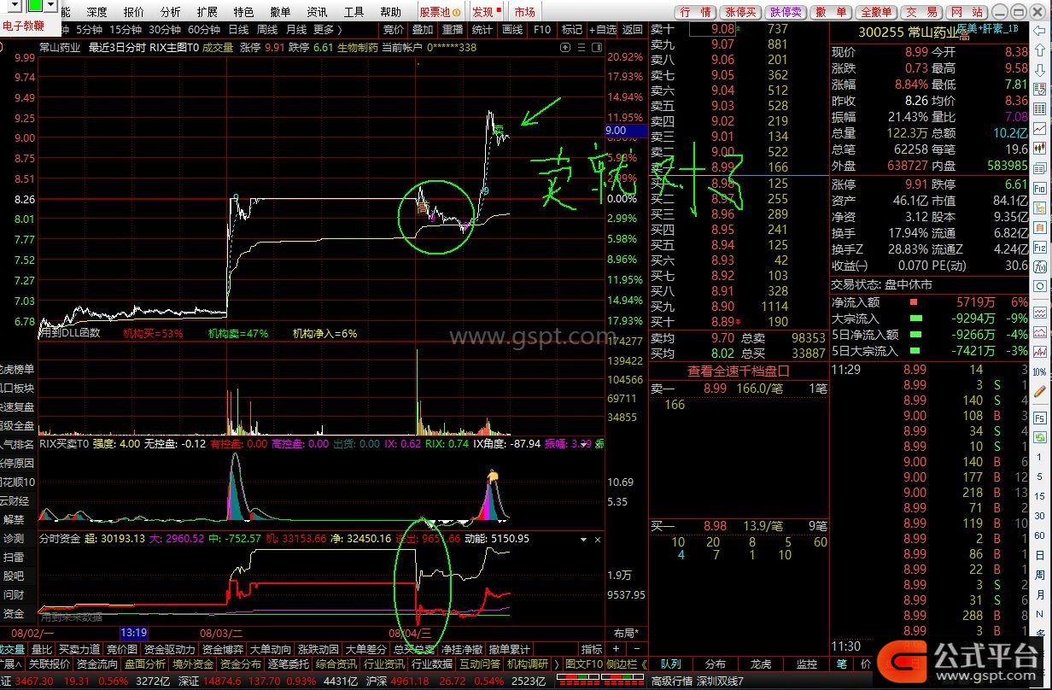This screenshot has height=690, width=1052.
Task: Click the 全撤单 cancel all orders button
Action: (877, 12)
